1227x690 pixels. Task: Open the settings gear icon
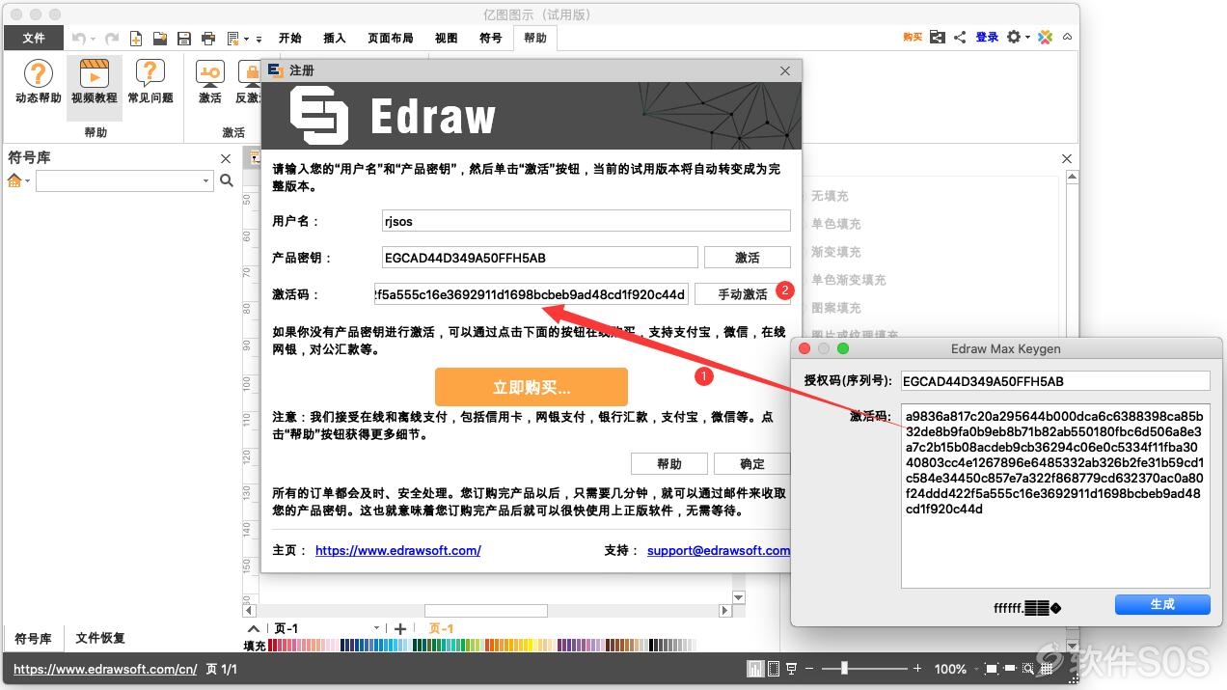pos(1013,37)
